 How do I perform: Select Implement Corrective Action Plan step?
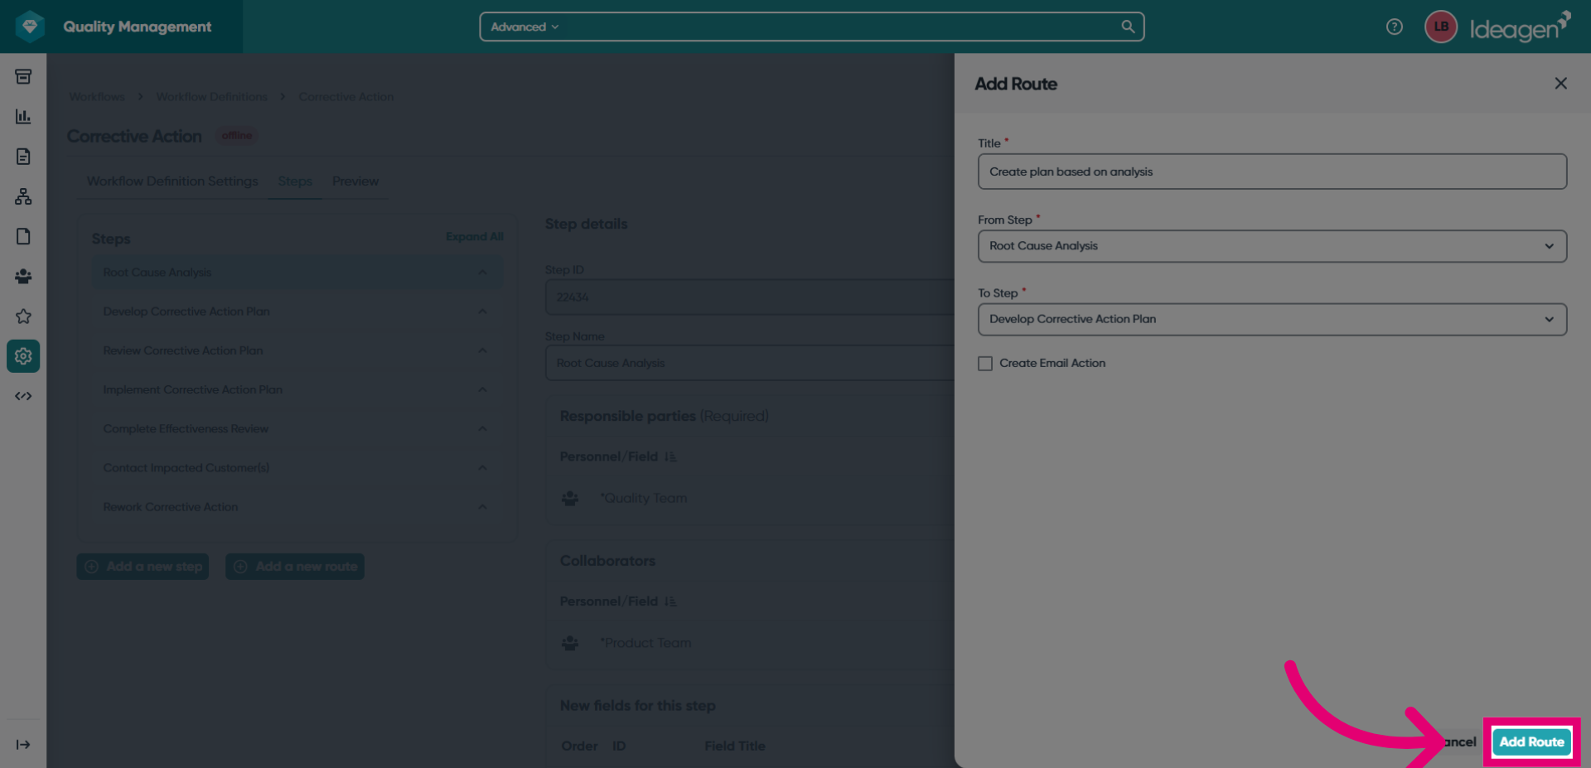tap(297, 389)
